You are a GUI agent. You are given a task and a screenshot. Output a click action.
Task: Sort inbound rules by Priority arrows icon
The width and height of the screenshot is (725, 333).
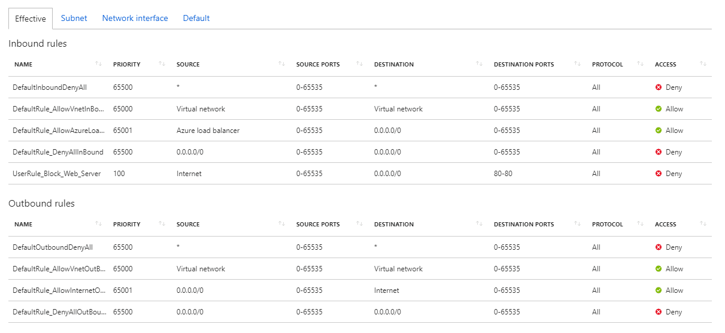pyautogui.click(x=162, y=64)
